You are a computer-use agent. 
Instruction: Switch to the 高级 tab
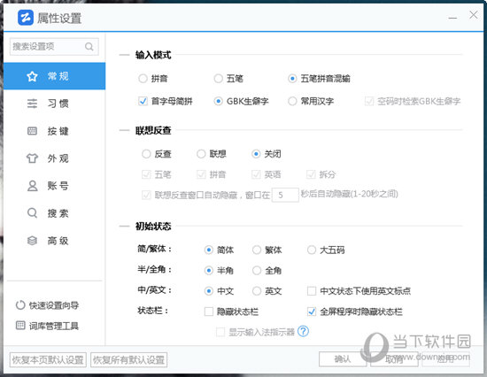(x=55, y=241)
